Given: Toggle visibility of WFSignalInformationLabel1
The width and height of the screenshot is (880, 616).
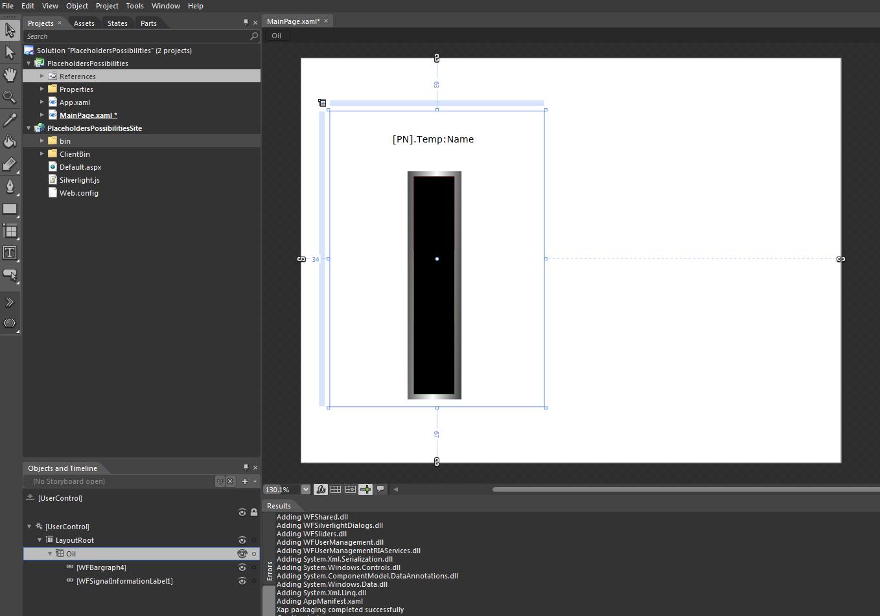Looking at the screenshot, I should pos(242,581).
